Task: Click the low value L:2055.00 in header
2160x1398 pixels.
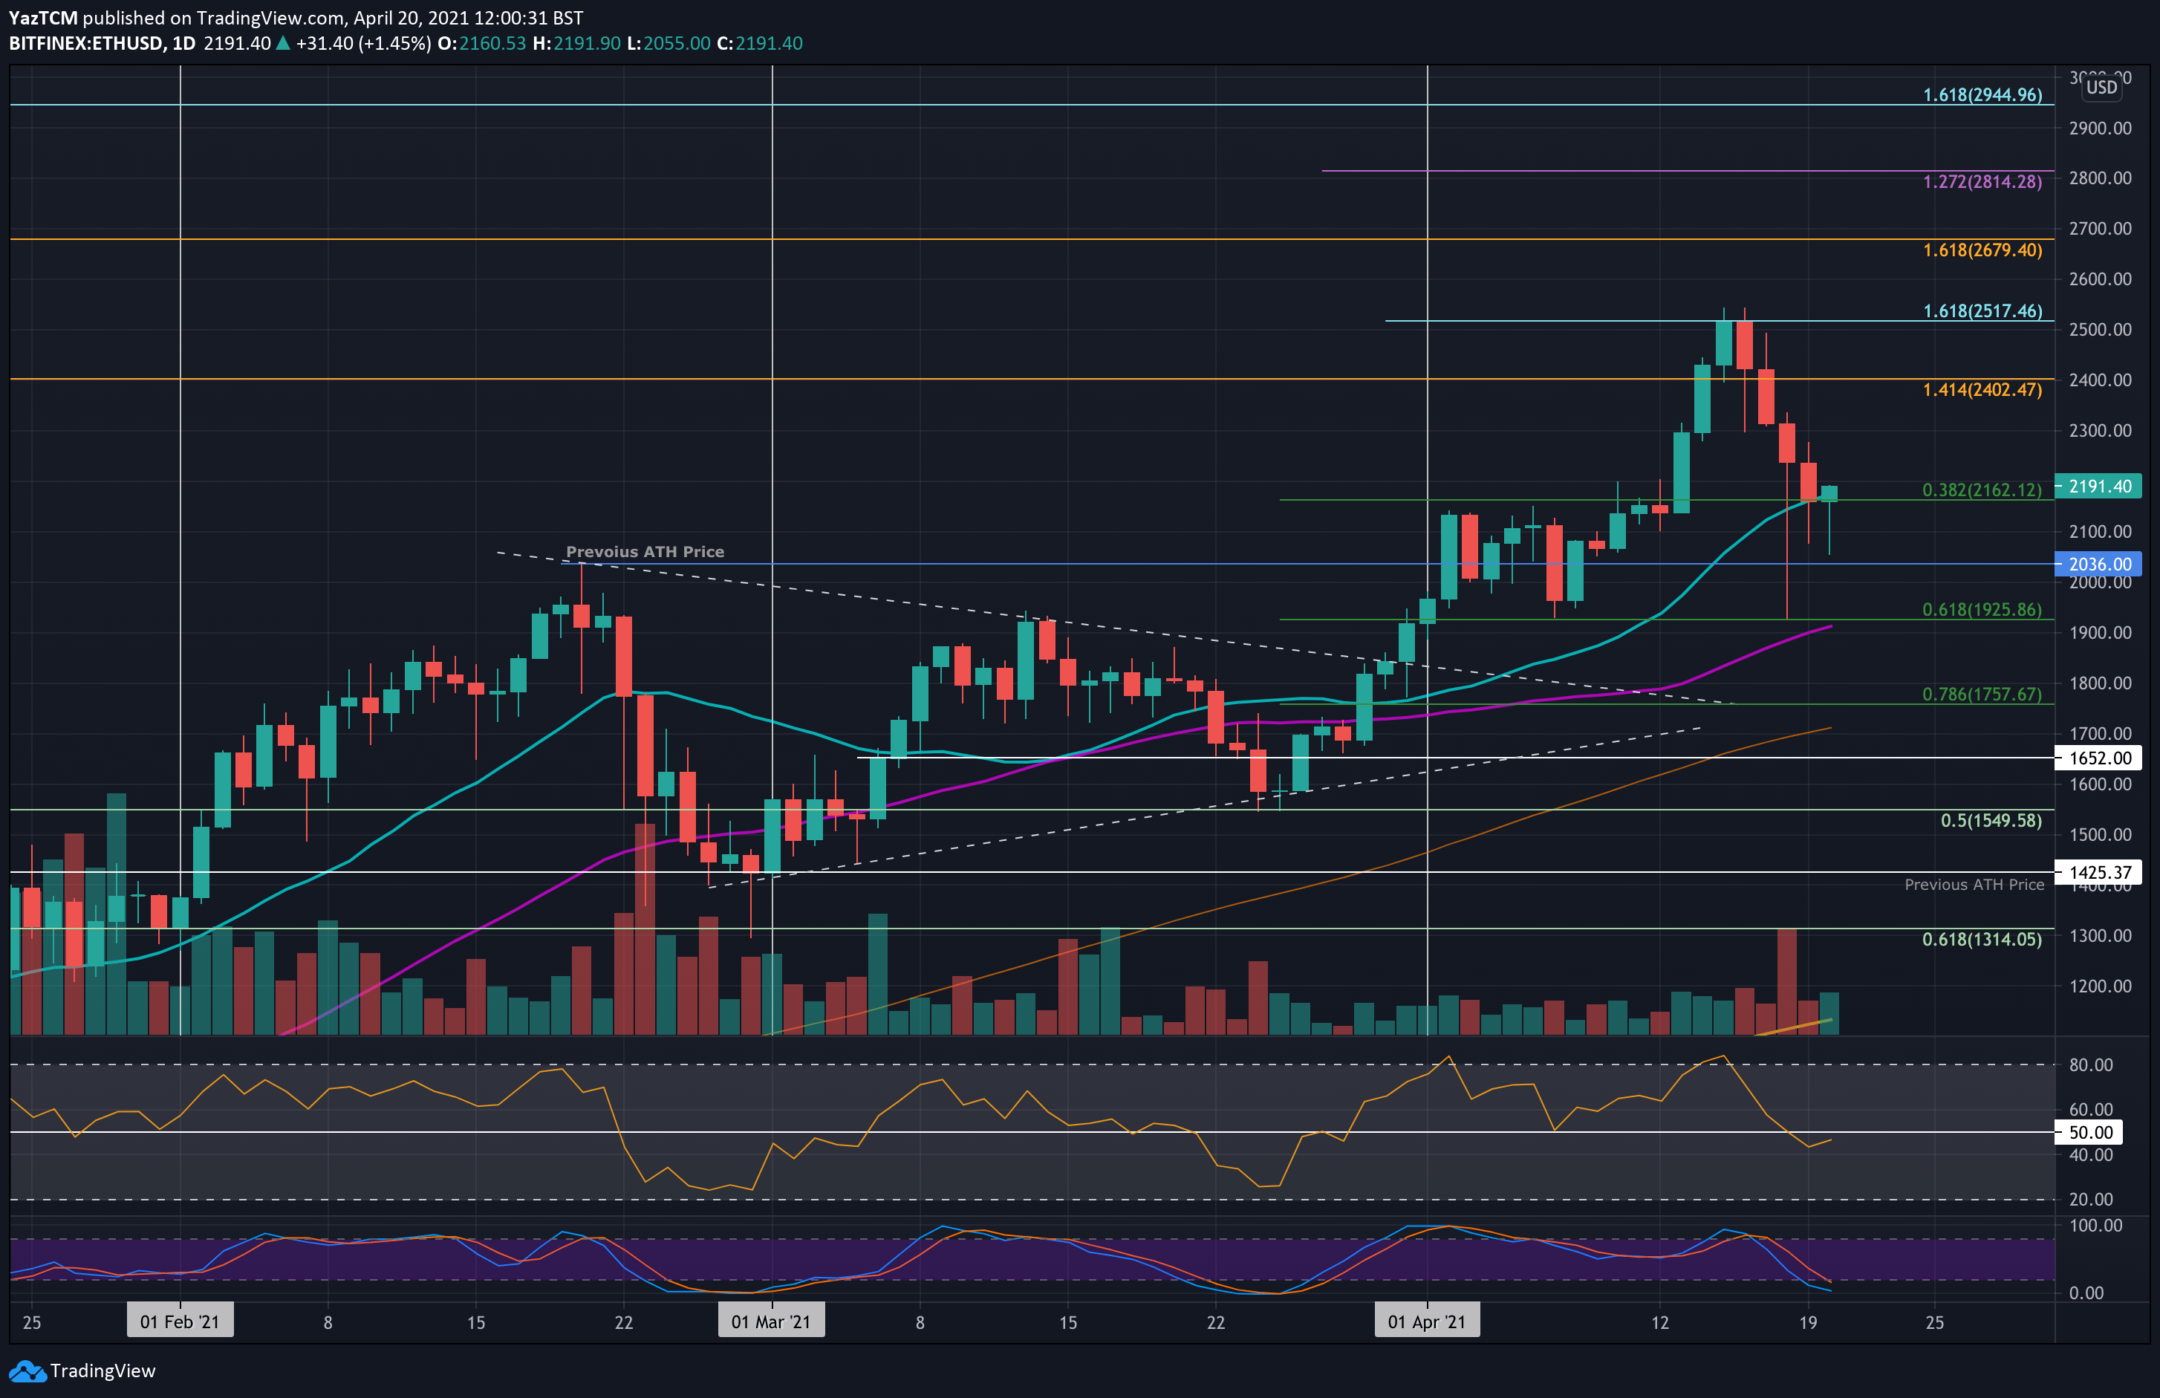Action: [x=668, y=44]
